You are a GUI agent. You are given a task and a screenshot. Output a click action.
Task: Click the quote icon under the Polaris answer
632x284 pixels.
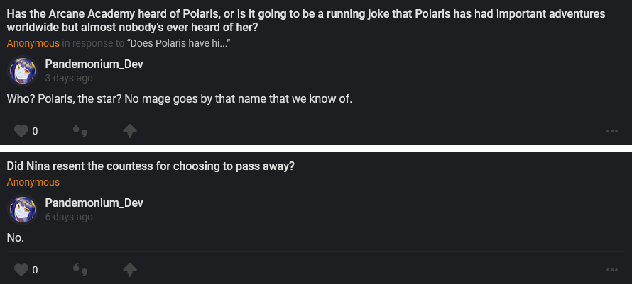(x=80, y=131)
